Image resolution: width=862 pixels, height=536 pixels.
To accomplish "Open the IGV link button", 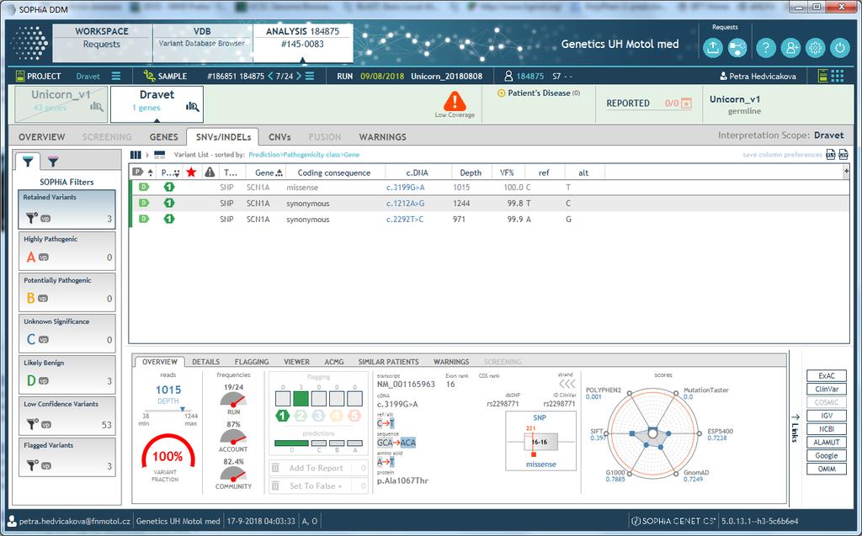I will pos(827,416).
